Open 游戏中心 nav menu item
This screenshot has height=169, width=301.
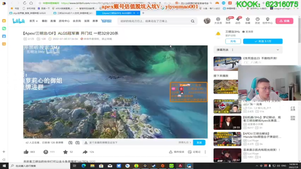(64, 21)
